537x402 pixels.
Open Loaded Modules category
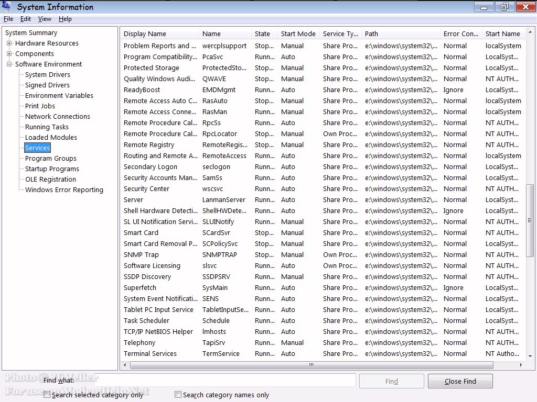coord(51,138)
